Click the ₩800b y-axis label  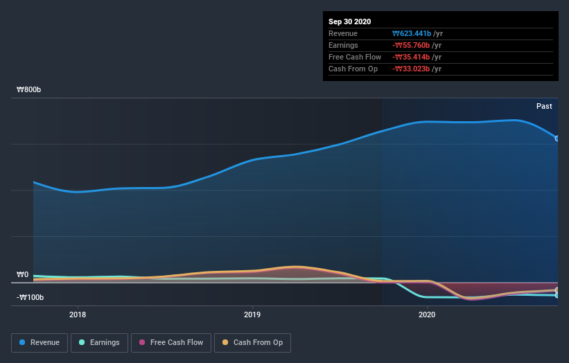click(x=28, y=89)
